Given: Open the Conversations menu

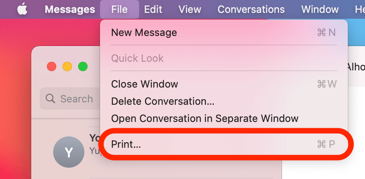Looking at the screenshot, I should coord(251,9).
